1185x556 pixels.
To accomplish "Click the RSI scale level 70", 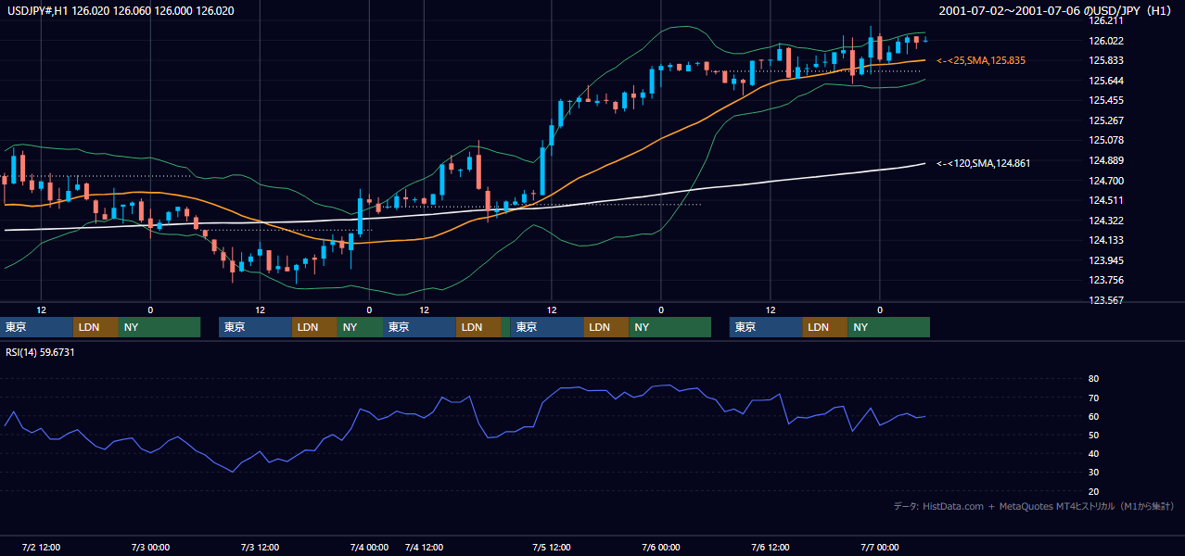I will pos(1094,398).
